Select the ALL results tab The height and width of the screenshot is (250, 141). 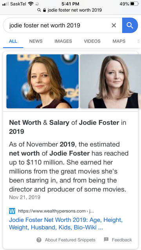click(13, 41)
